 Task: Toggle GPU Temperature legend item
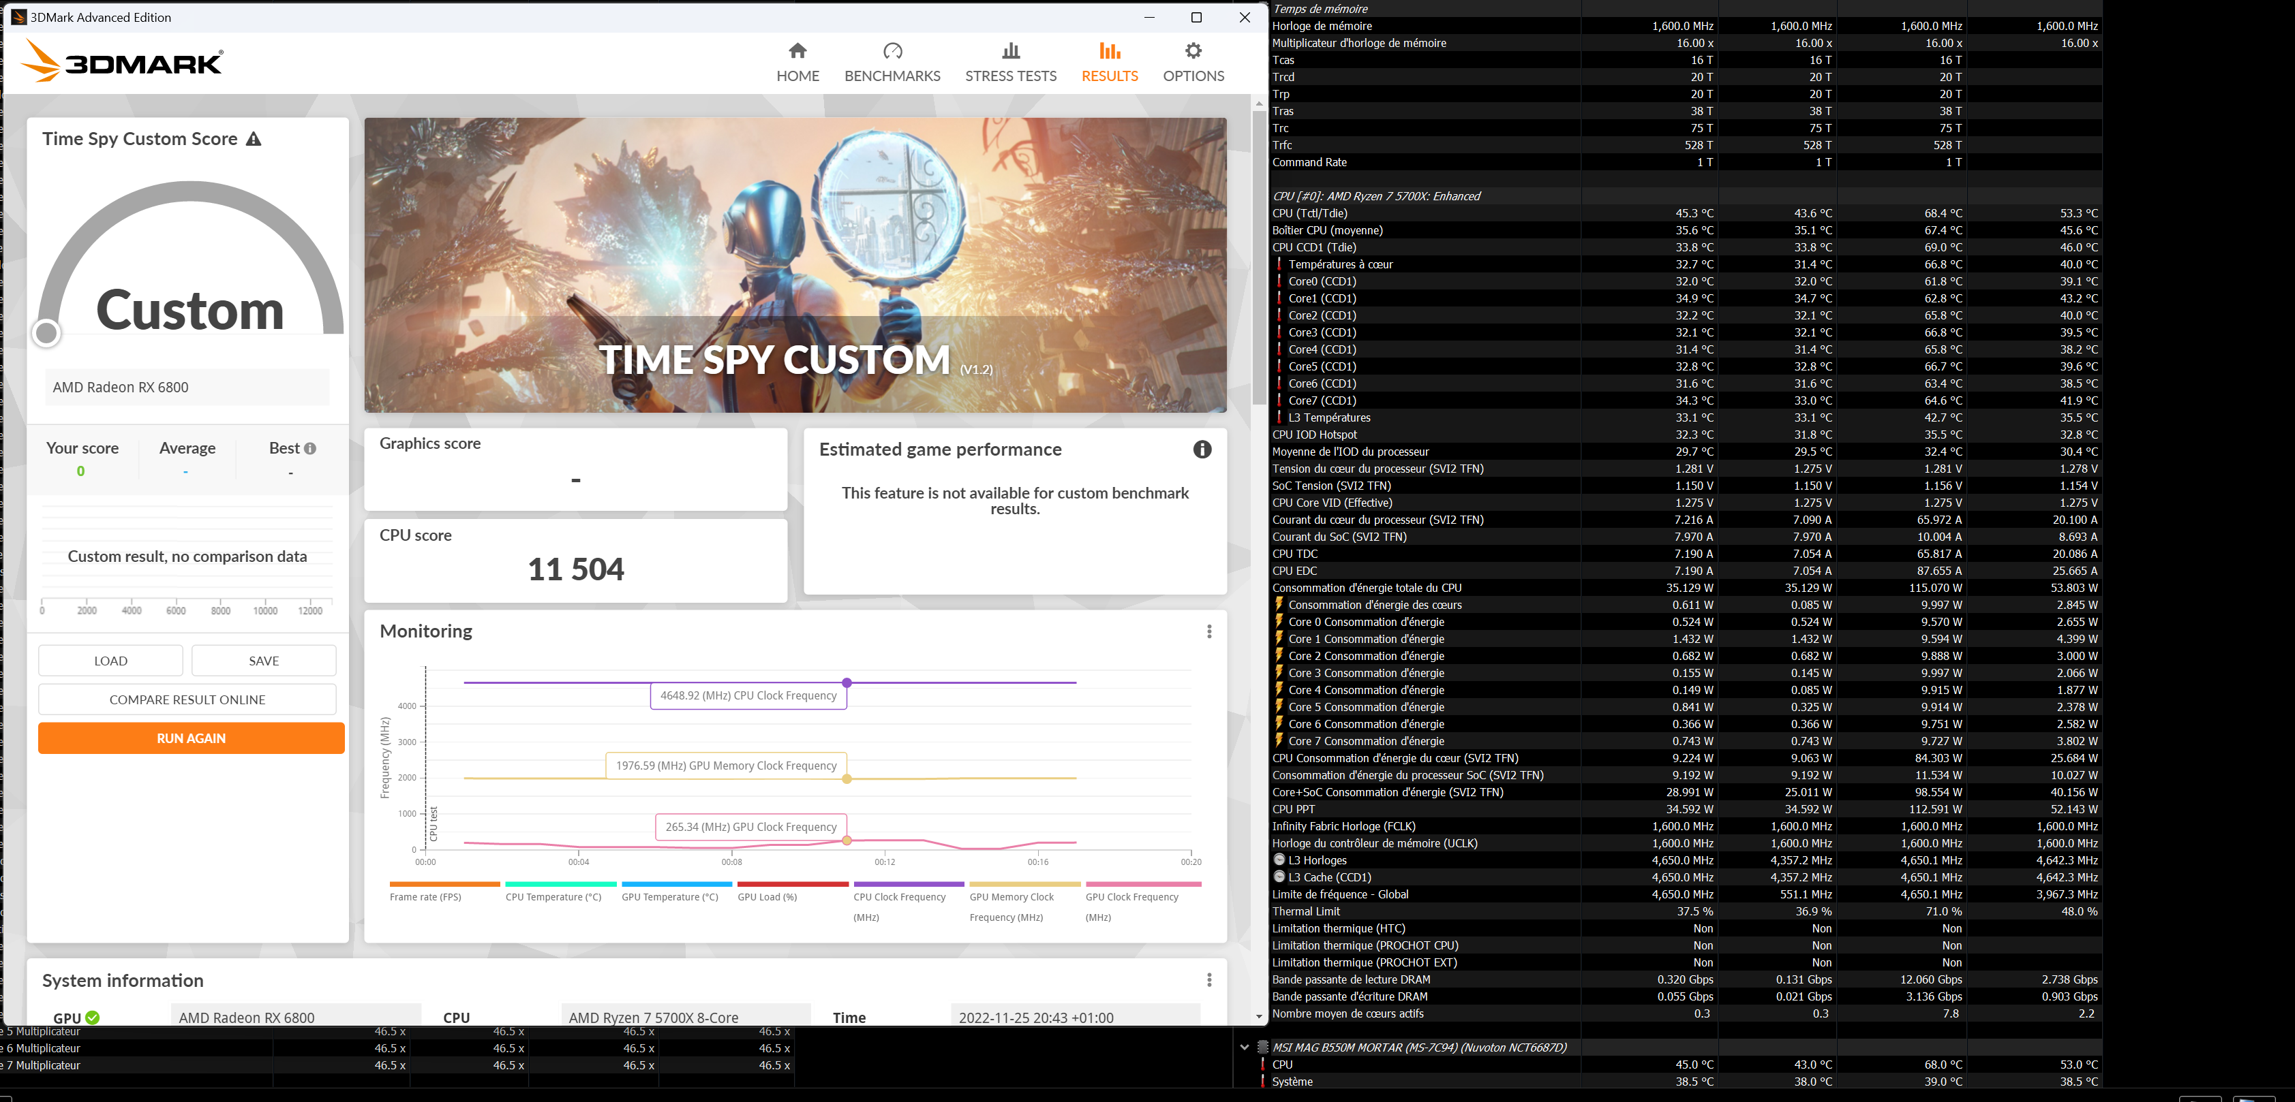[x=670, y=896]
